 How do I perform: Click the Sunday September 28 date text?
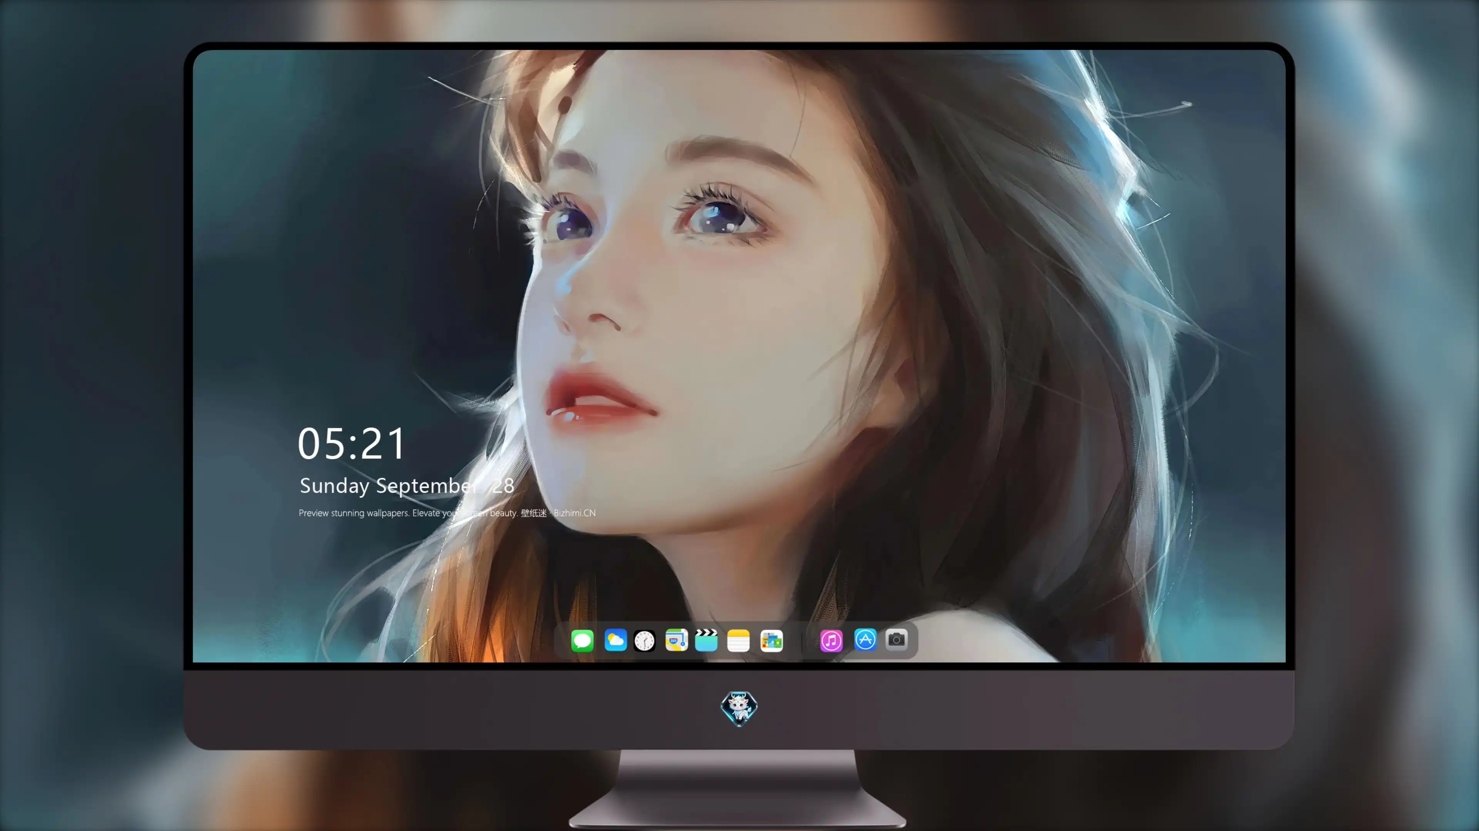point(406,486)
